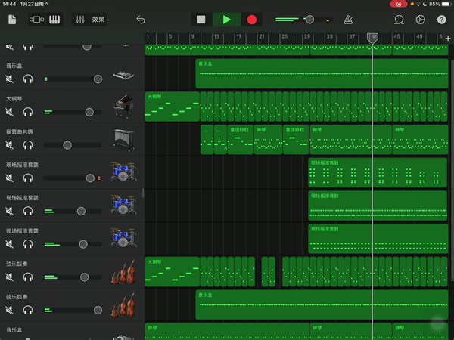Viewport: 454px width, 340px height.
Task: Start recording with the red record button
Action: click(252, 20)
